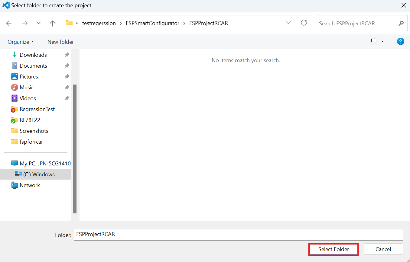Click the pin icon beside Music
This screenshot has height=262, width=410.
click(67, 88)
